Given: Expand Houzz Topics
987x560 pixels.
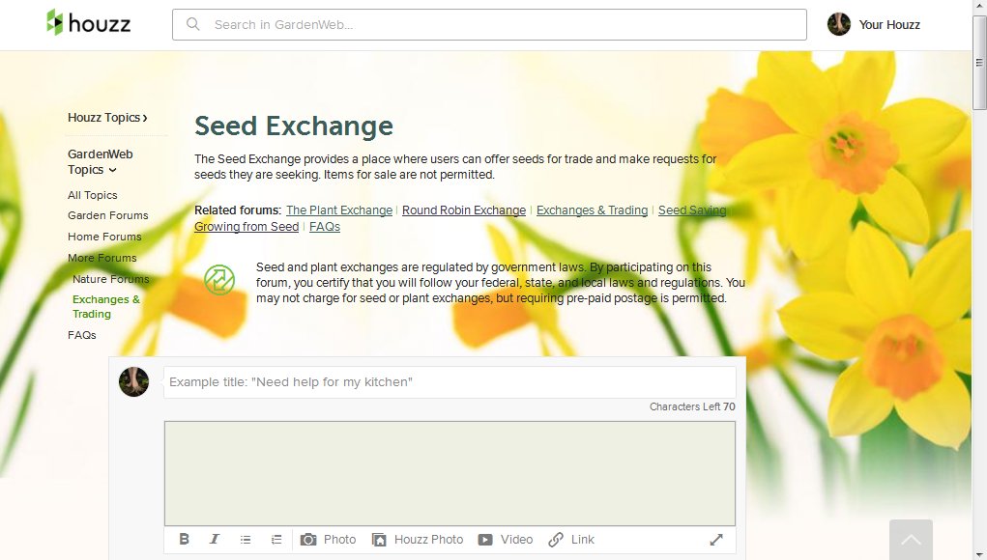Looking at the screenshot, I should 107,118.
